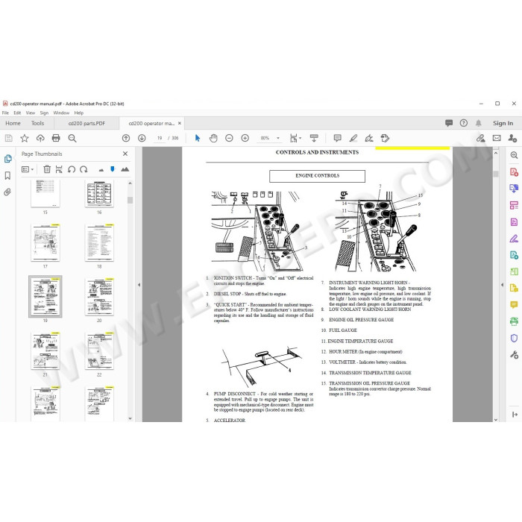Click the Save file icon
Screen dimensions: 522x522
(9, 138)
